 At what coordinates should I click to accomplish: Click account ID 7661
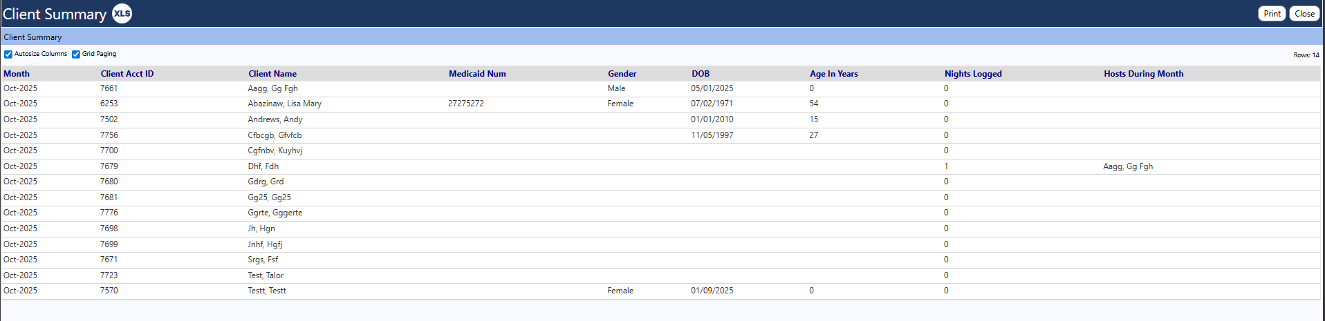pyautogui.click(x=109, y=88)
